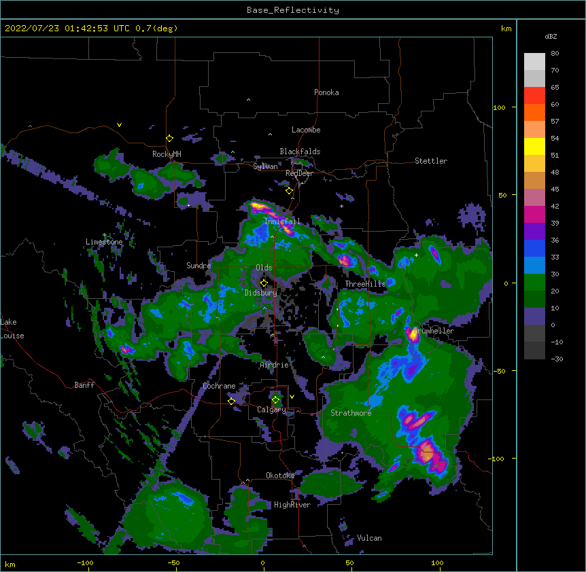
Task: Click the Drumheller label
Action: point(435,331)
